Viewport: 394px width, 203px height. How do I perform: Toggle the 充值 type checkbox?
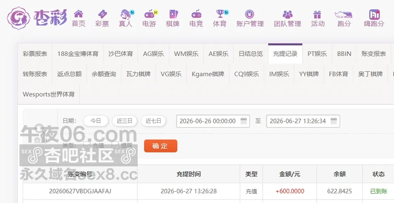coord(87,145)
